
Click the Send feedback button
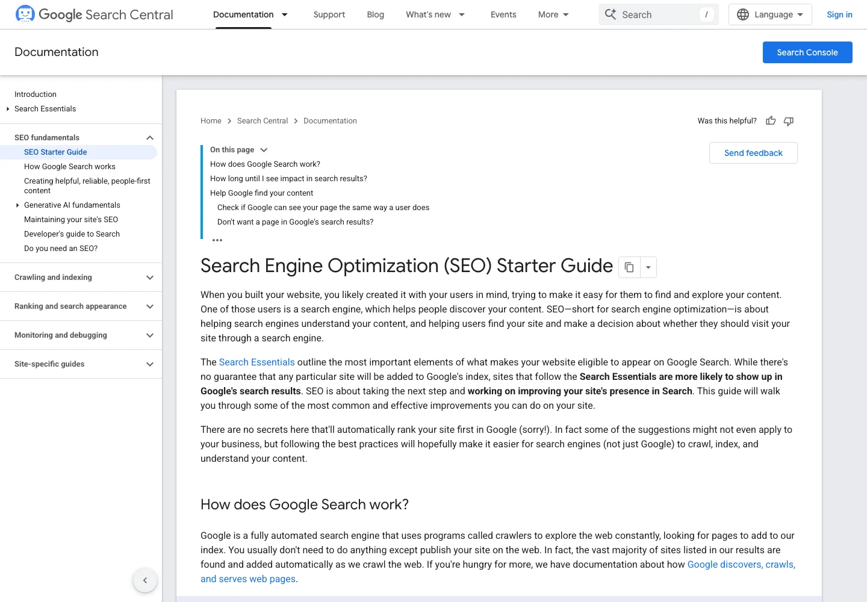pyautogui.click(x=753, y=153)
